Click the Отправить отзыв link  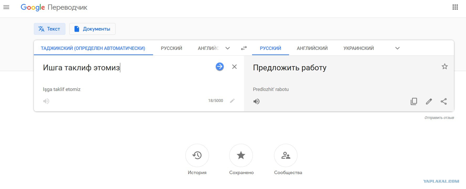pos(439,118)
